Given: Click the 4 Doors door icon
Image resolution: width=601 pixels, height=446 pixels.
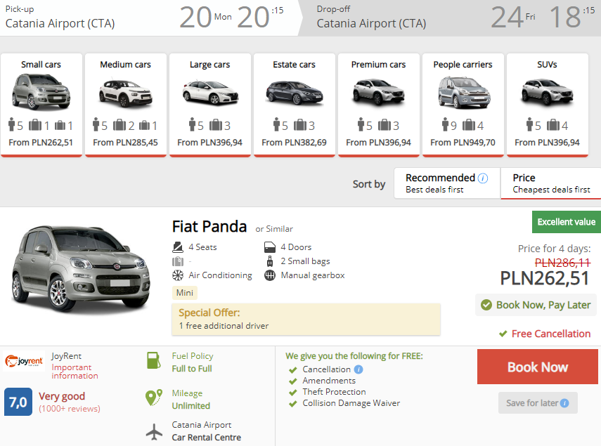Looking at the screenshot, I should coord(270,247).
